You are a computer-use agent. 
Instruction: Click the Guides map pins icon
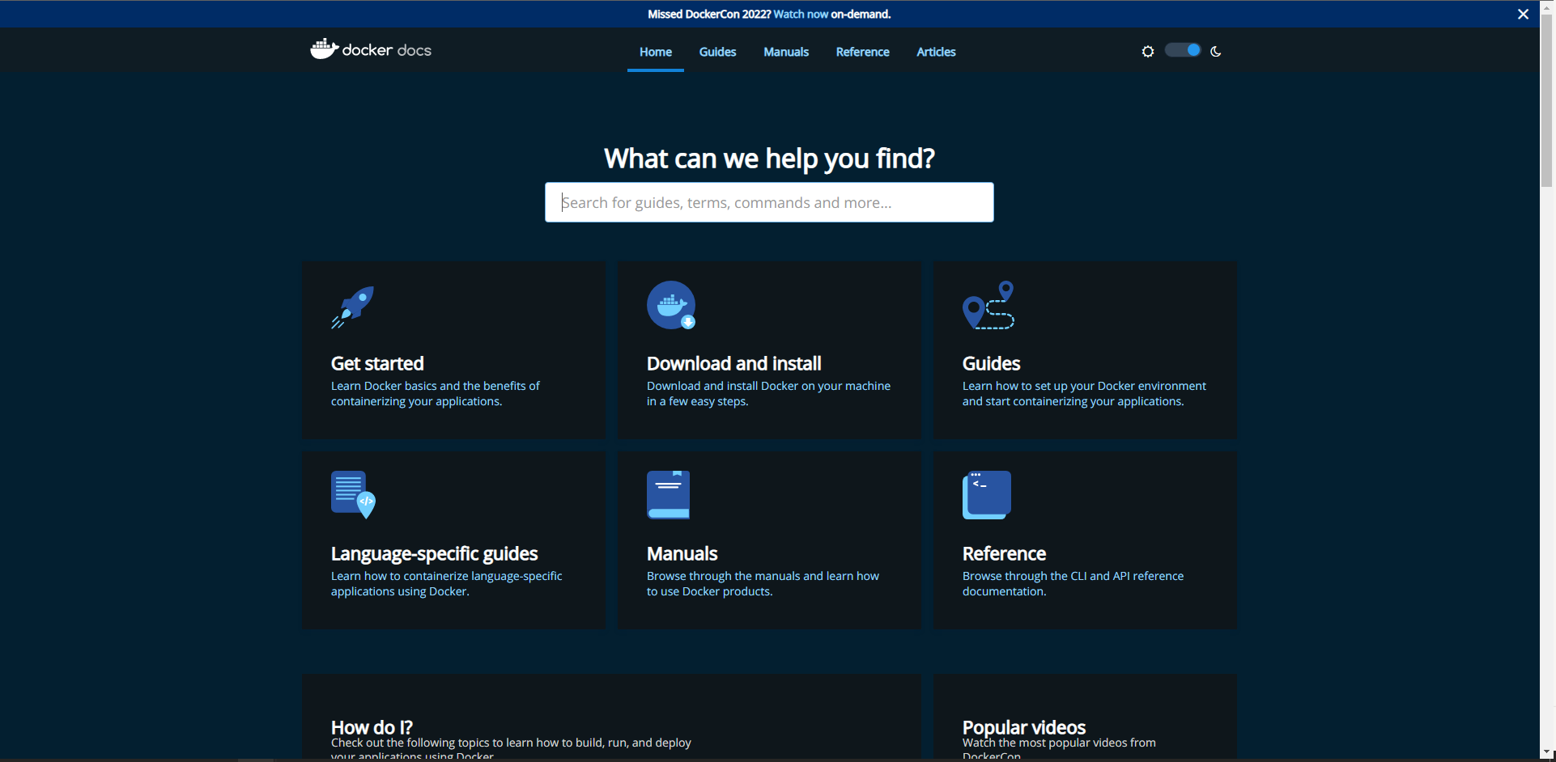pos(988,305)
